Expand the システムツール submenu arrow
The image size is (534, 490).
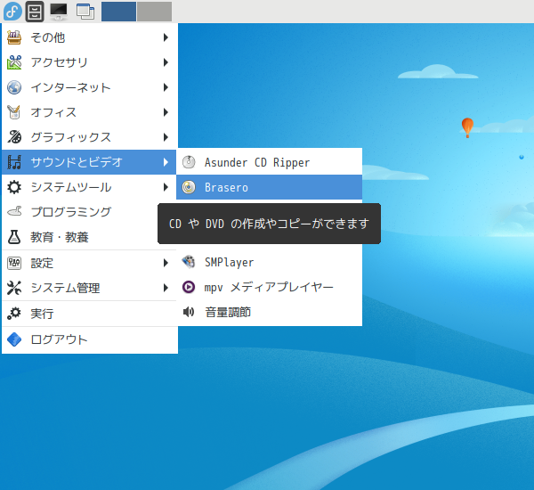pos(166,187)
